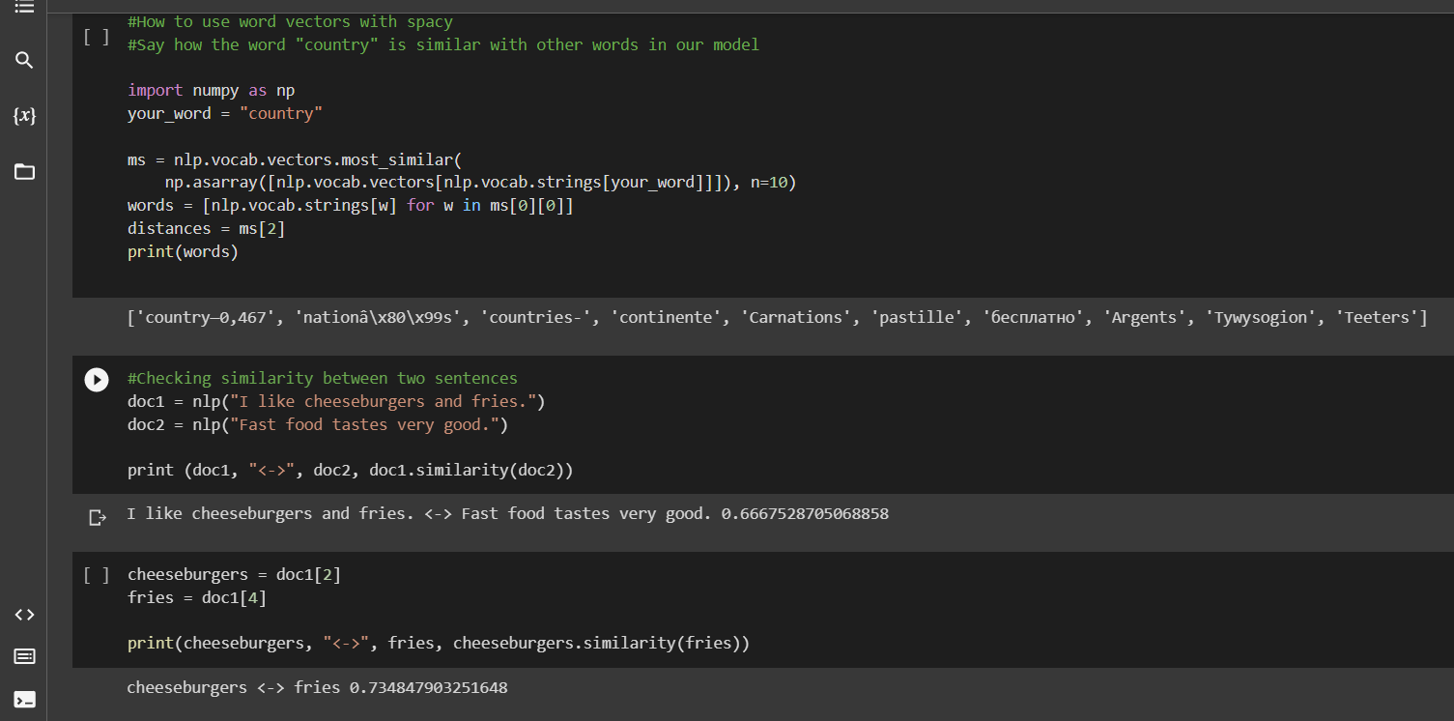Click the 'ms = nlp.vocab.vectors.most_similar(' line

(x=295, y=159)
